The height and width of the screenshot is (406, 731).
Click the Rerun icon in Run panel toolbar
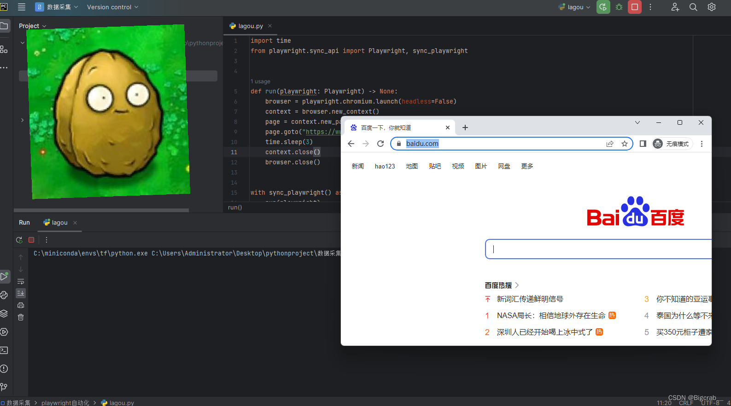19,240
